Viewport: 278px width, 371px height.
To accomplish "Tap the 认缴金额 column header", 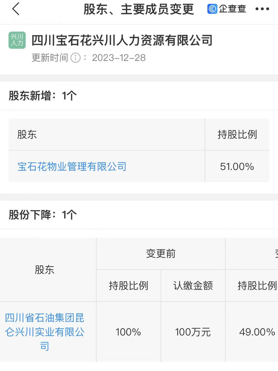I will pos(193,286).
